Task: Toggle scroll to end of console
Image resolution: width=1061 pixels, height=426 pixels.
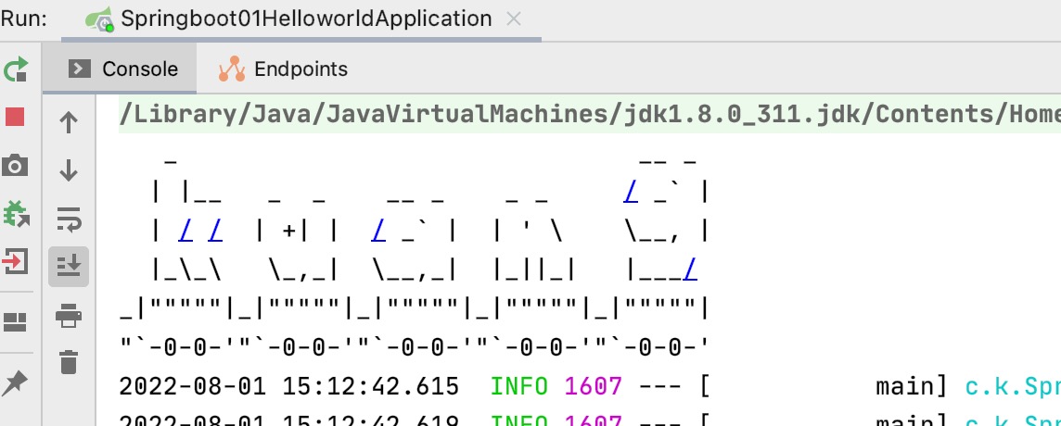Action: point(69,267)
